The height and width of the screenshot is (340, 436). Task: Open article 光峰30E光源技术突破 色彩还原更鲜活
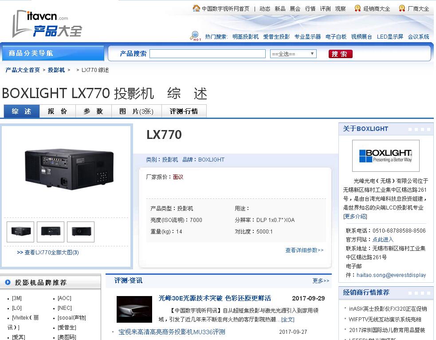tap(215, 298)
